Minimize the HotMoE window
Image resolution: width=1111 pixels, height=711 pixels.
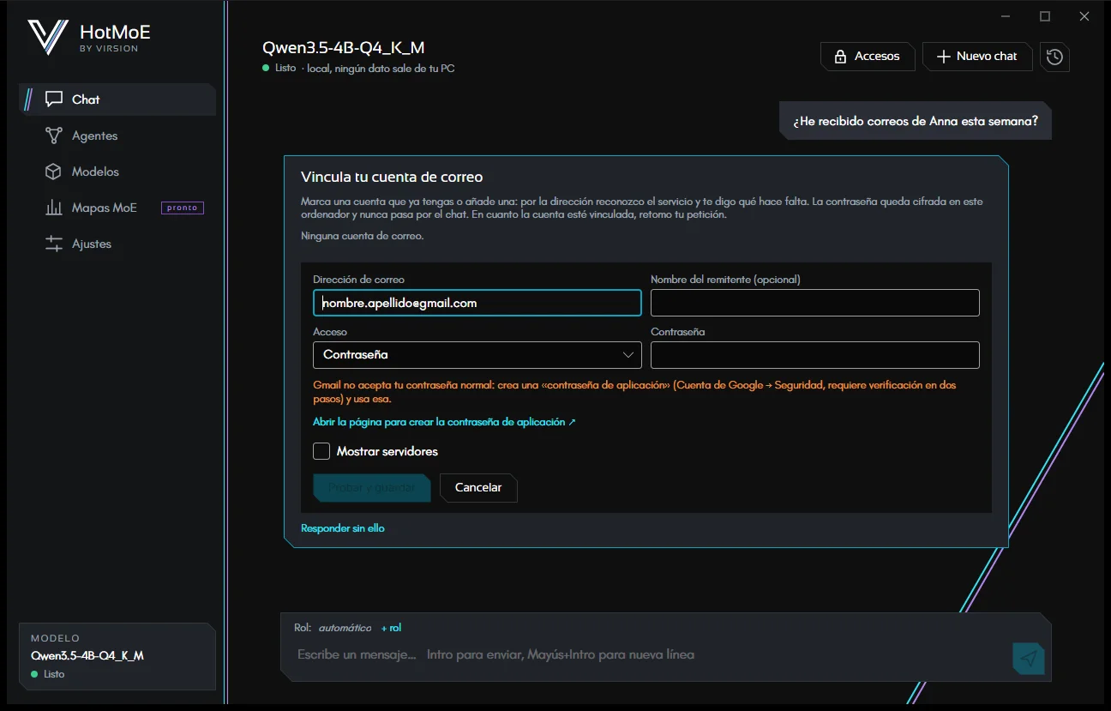tap(1006, 16)
